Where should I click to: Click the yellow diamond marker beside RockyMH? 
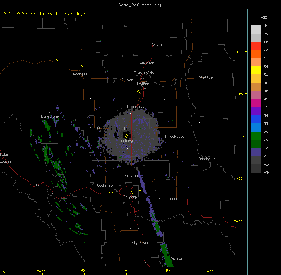[81, 67]
